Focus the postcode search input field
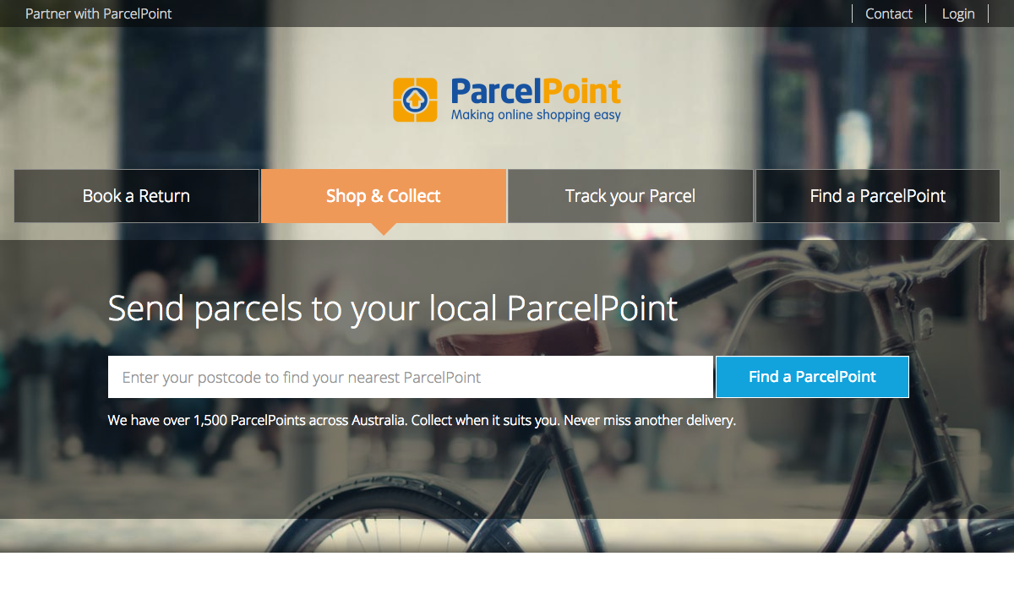The height and width of the screenshot is (600, 1014). tap(411, 377)
